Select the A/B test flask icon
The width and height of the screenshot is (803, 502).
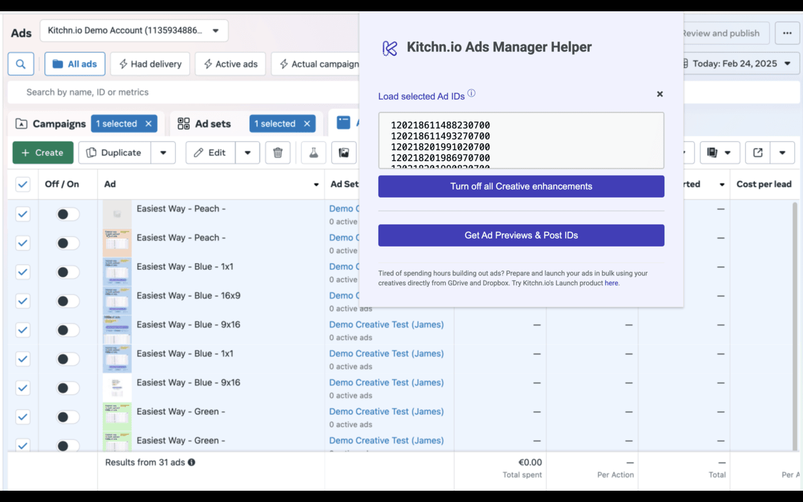point(313,152)
